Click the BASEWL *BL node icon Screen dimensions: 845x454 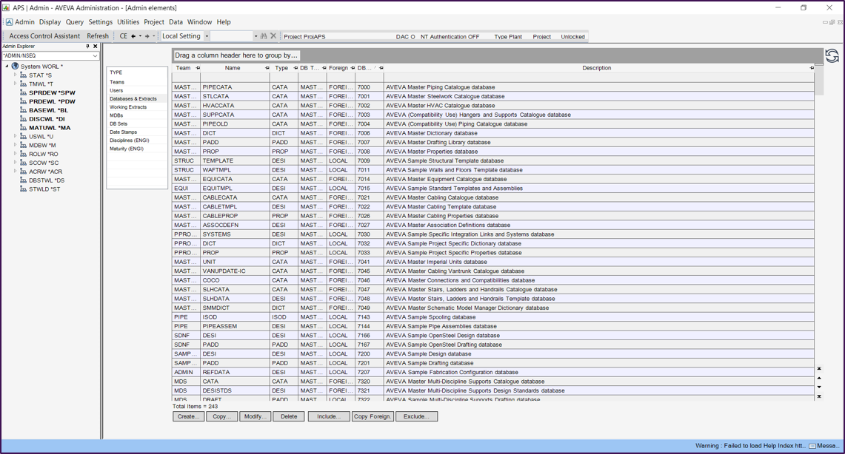pyautogui.click(x=23, y=109)
